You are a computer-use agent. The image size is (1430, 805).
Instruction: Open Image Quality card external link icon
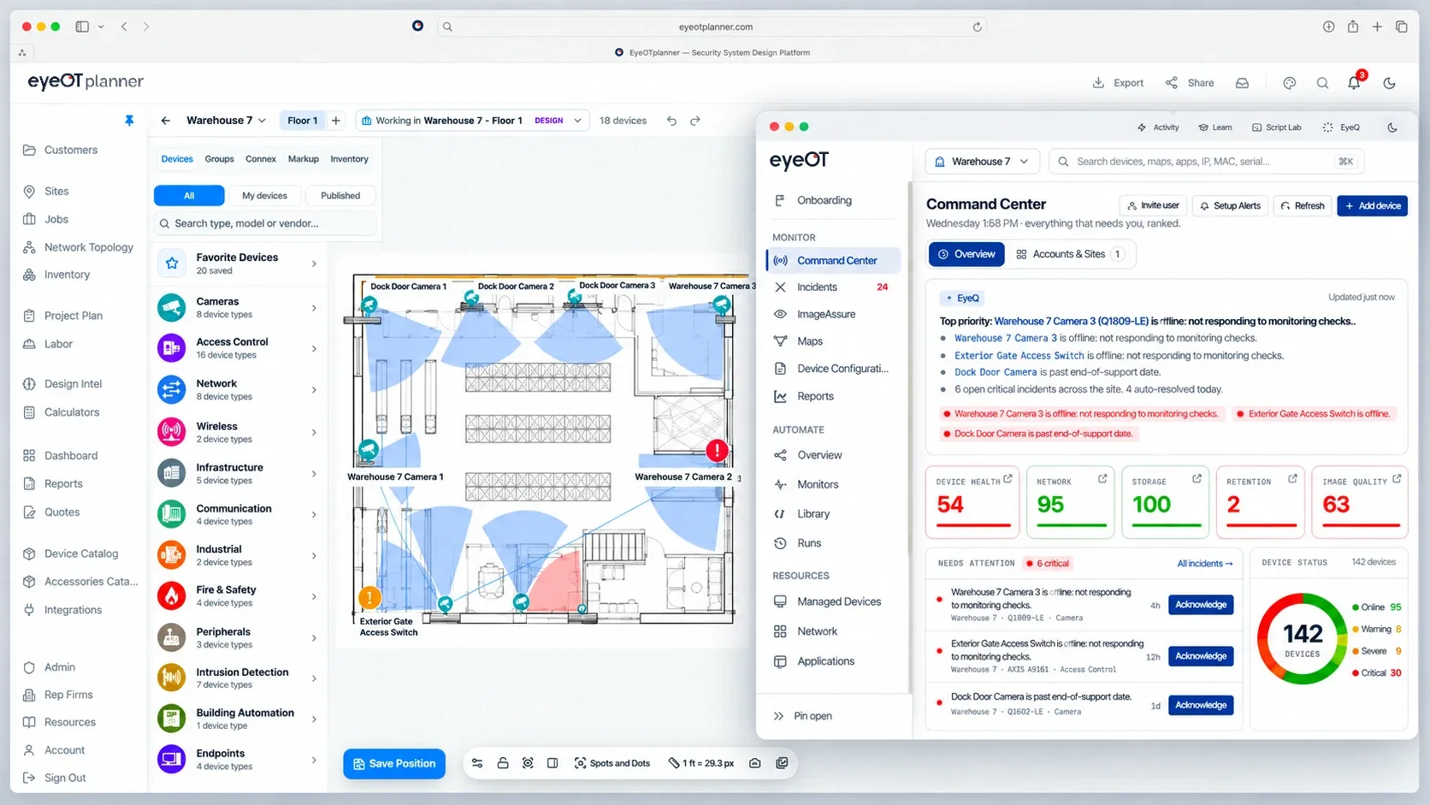1397,479
